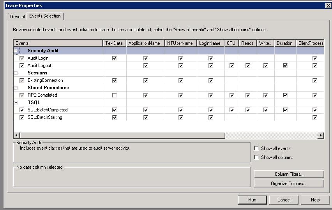Click the left scroll arrow of the events grid

coord(17,135)
